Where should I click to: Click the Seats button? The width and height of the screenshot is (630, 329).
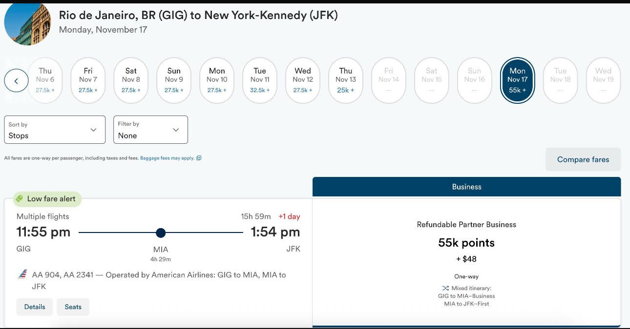pyautogui.click(x=73, y=307)
